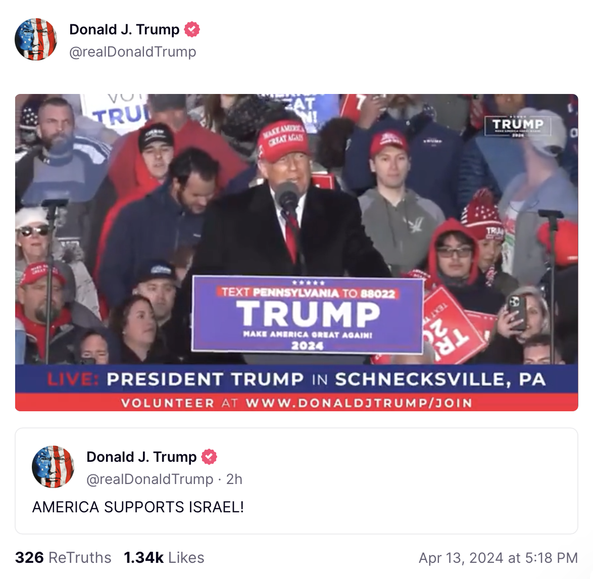View the 1.34k Likes list

(x=164, y=557)
